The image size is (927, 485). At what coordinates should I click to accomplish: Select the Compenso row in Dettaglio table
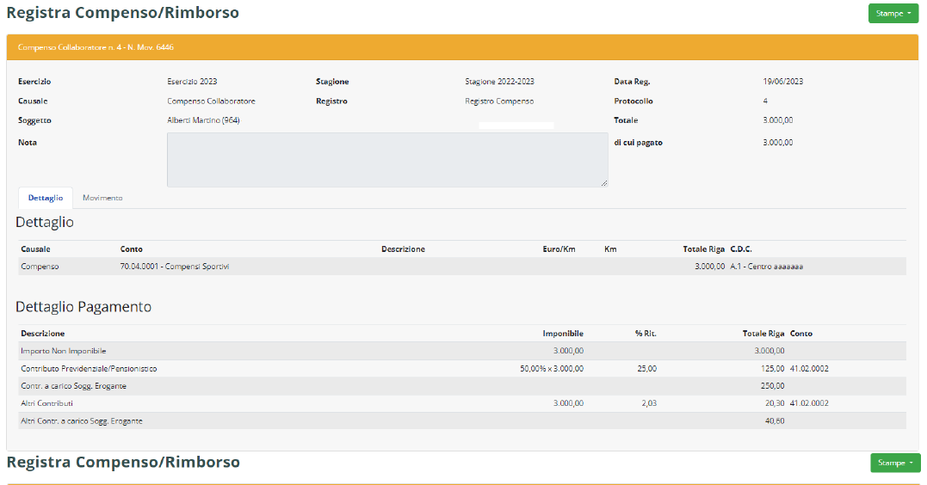pos(40,267)
